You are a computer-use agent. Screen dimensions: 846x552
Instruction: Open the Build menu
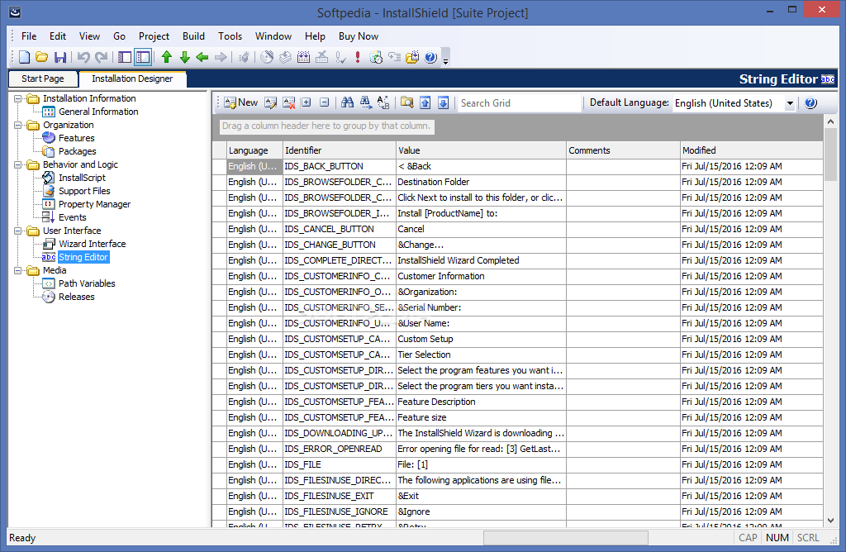pyautogui.click(x=193, y=36)
